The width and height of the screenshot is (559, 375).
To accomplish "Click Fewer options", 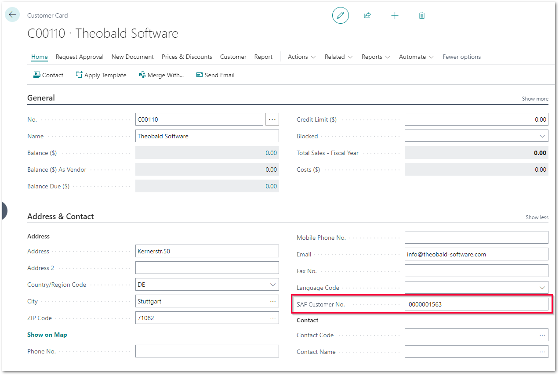I will (461, 57).
